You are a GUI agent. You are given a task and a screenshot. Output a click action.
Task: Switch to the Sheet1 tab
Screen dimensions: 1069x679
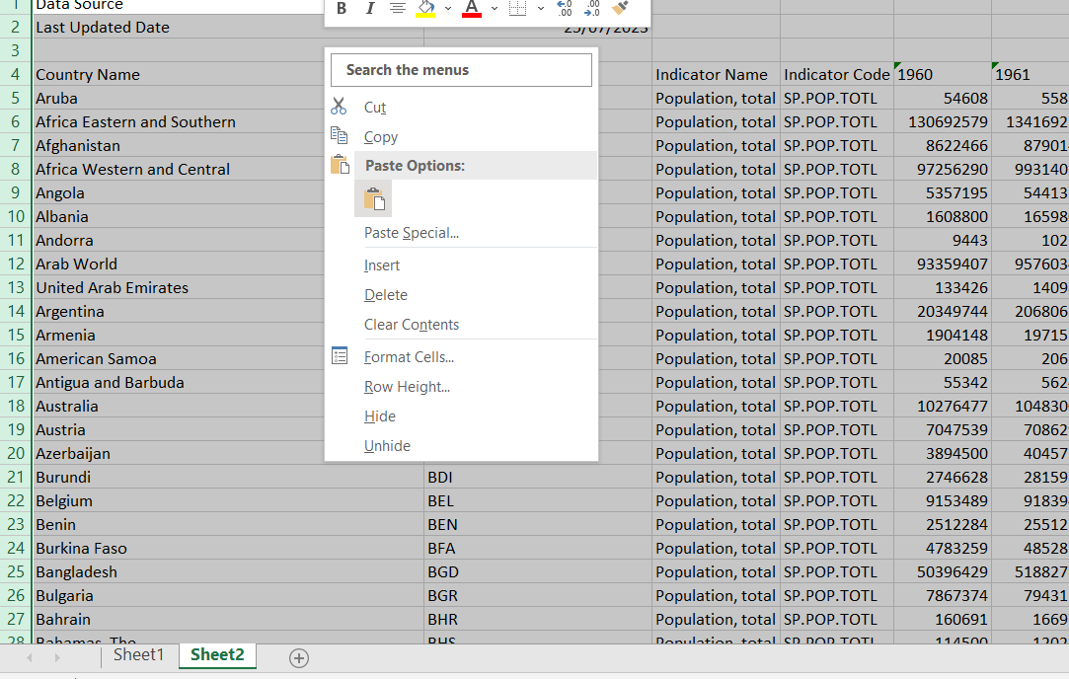(138, 654)
